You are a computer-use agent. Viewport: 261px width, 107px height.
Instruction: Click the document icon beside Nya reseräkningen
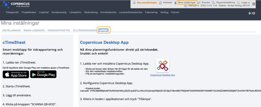coord(134,3)
